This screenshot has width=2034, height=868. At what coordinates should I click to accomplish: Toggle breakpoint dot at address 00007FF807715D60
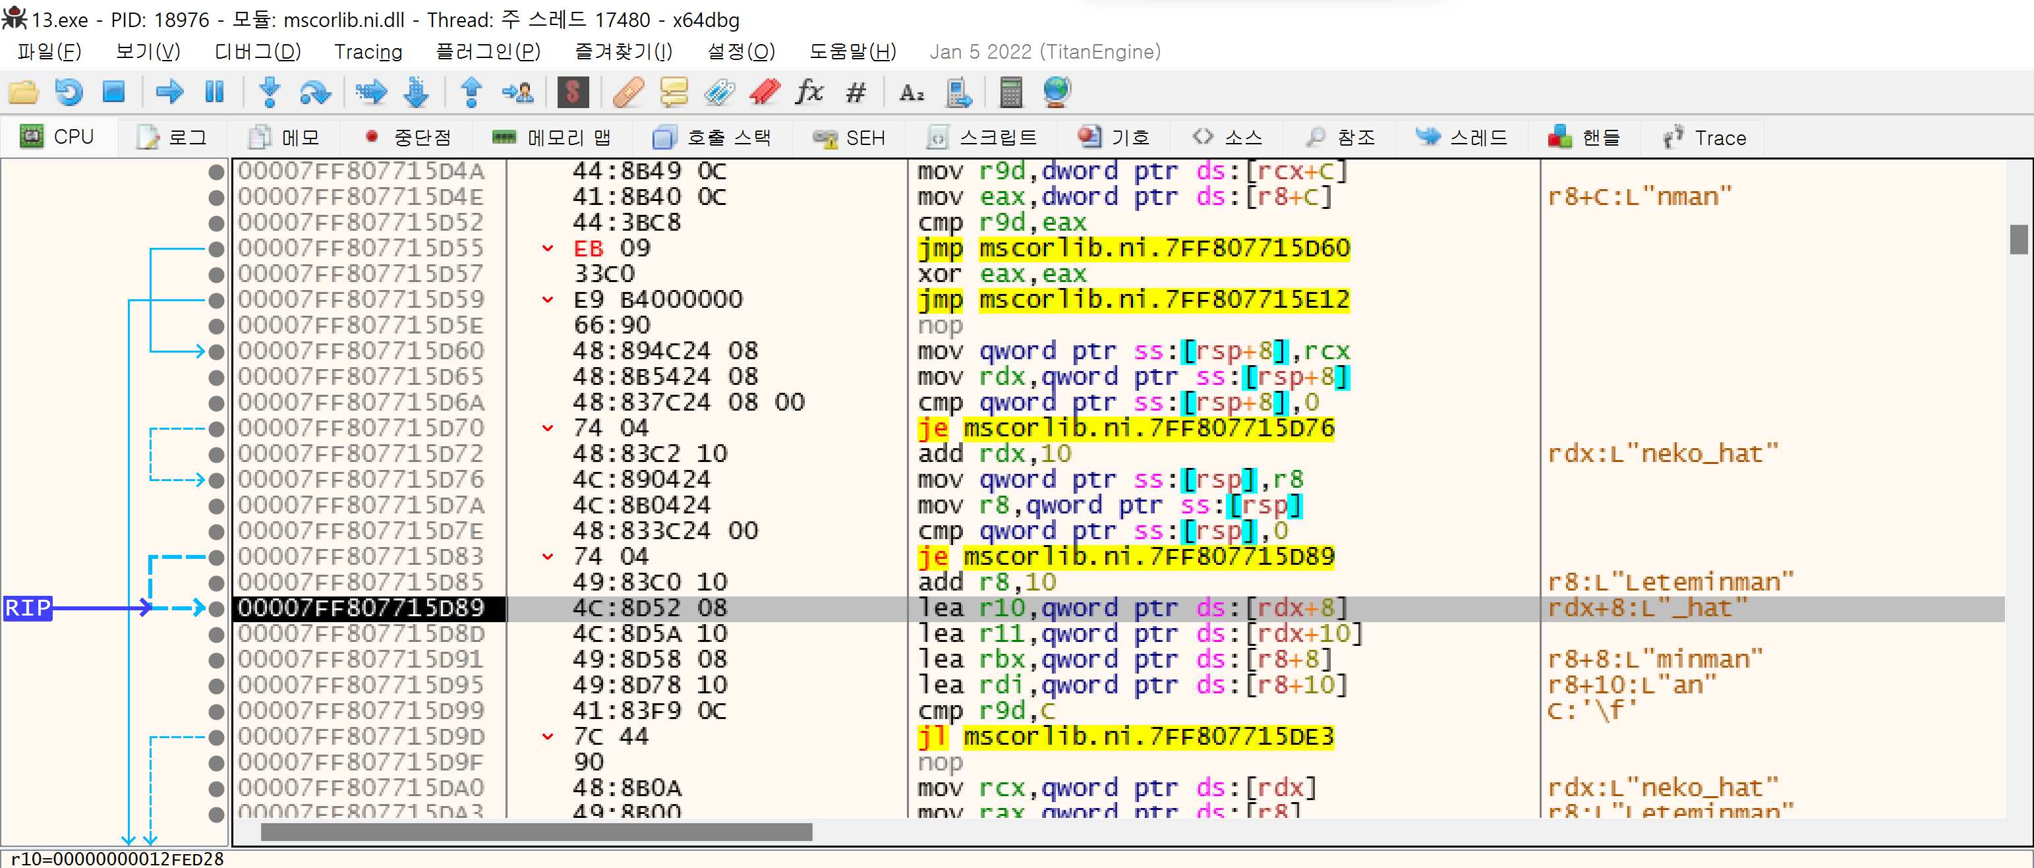coord(216,352)
